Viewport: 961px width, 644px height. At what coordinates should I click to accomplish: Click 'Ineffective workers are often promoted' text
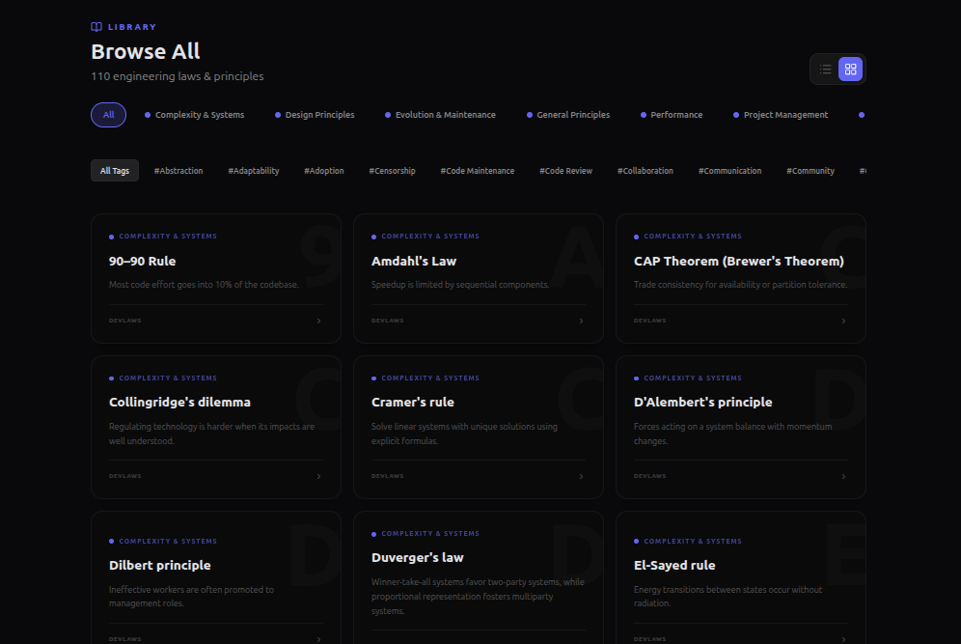pos(191,596)
